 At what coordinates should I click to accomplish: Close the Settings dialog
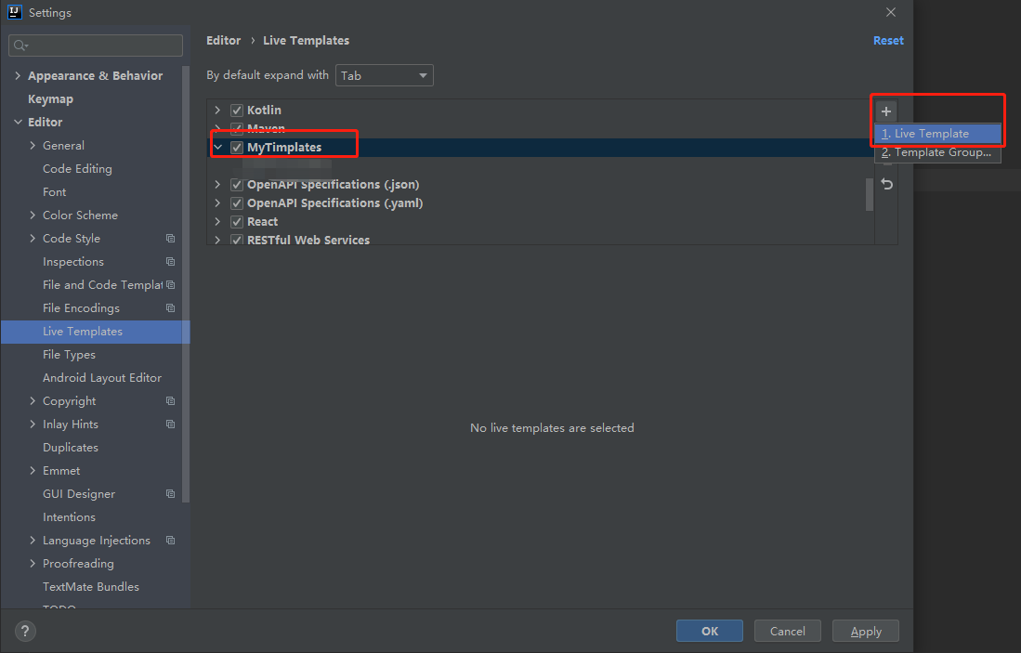click(891, 12)
